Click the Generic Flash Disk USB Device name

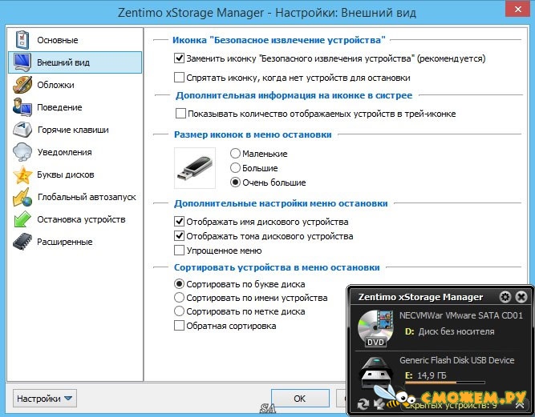tap(457, 360)
